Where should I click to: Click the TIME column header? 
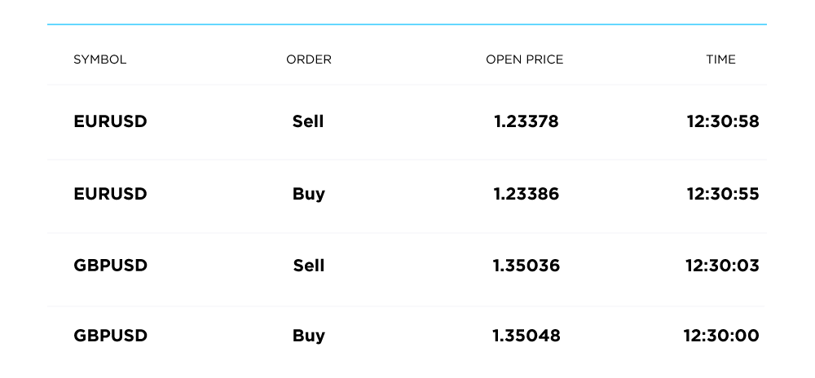pos(720,59)
